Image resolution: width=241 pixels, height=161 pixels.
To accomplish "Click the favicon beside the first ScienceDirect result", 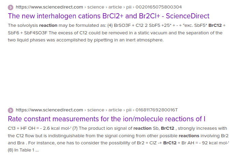I will (11, 7).
